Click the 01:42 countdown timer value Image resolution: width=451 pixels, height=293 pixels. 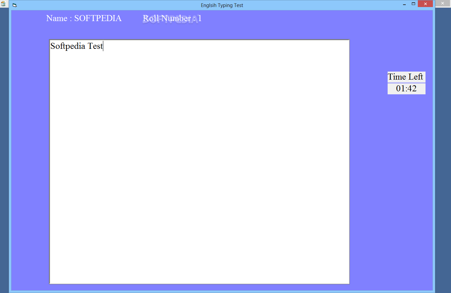[406, 89]
